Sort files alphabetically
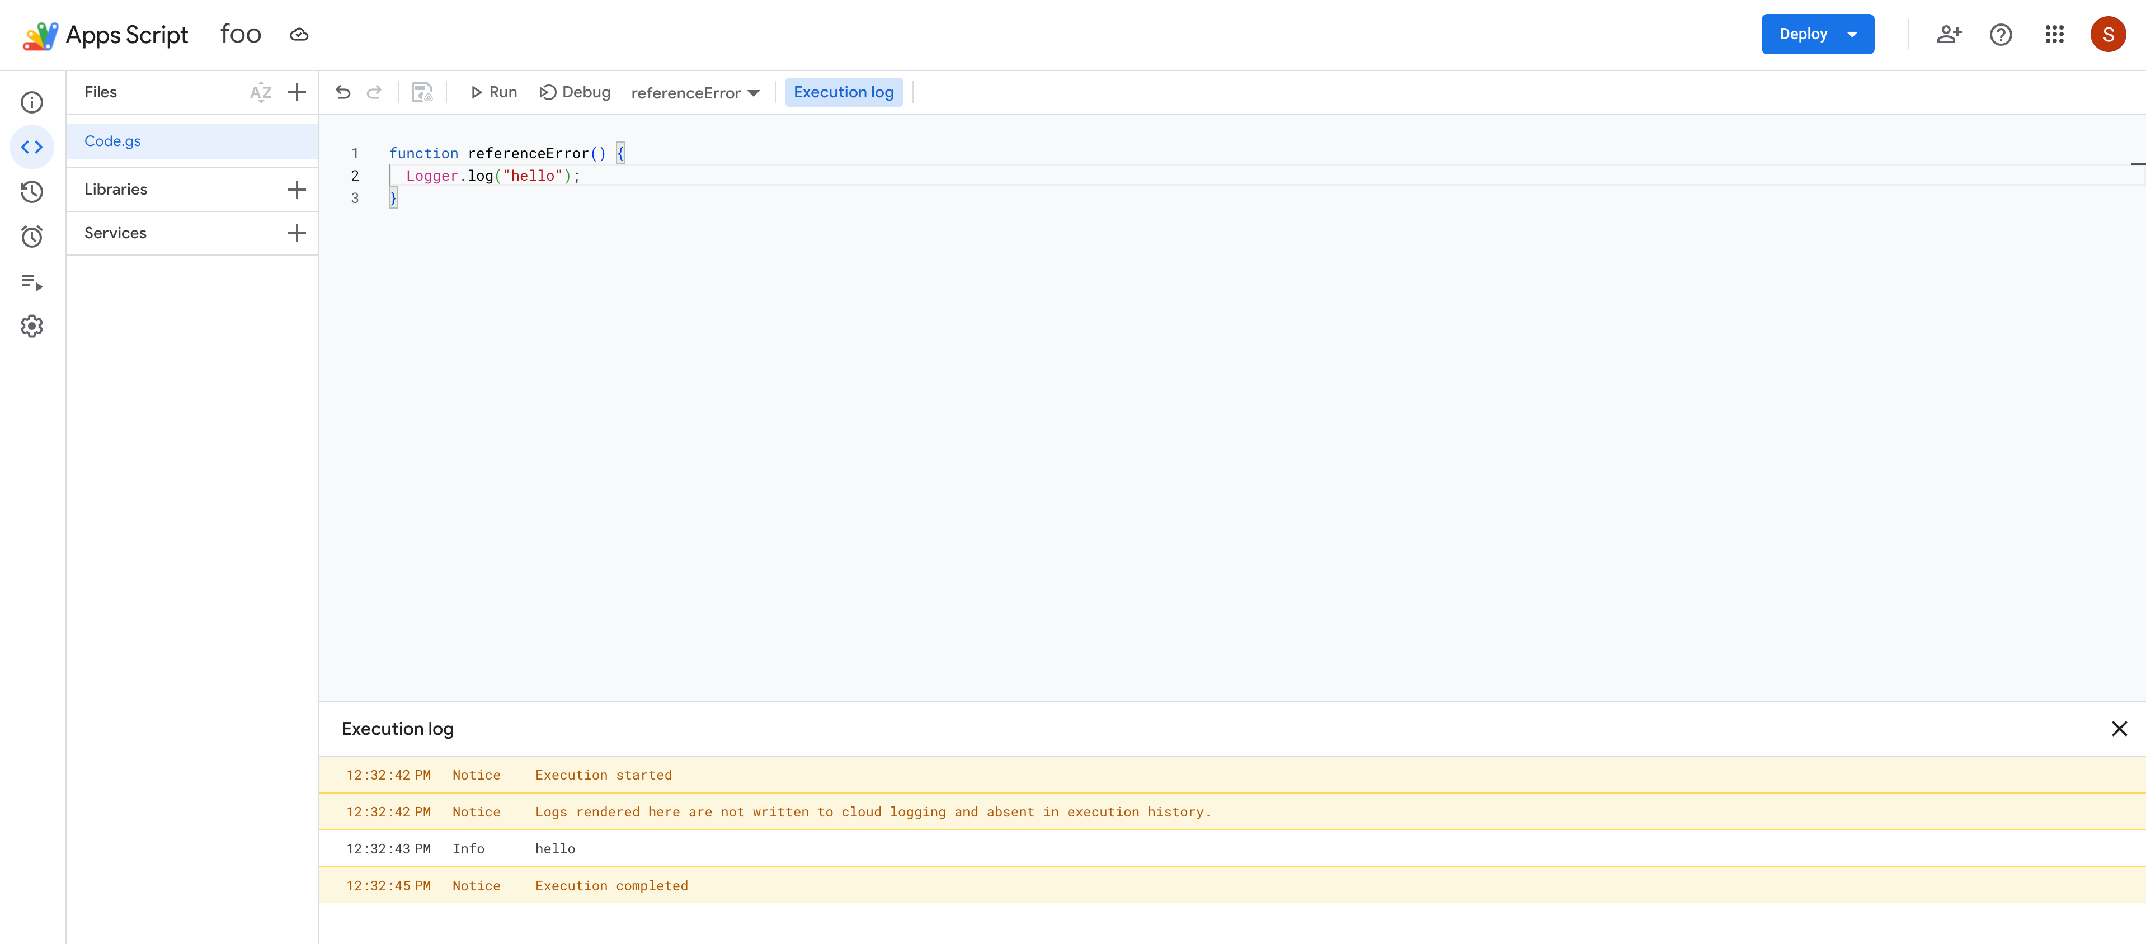 tap(261, 92)
